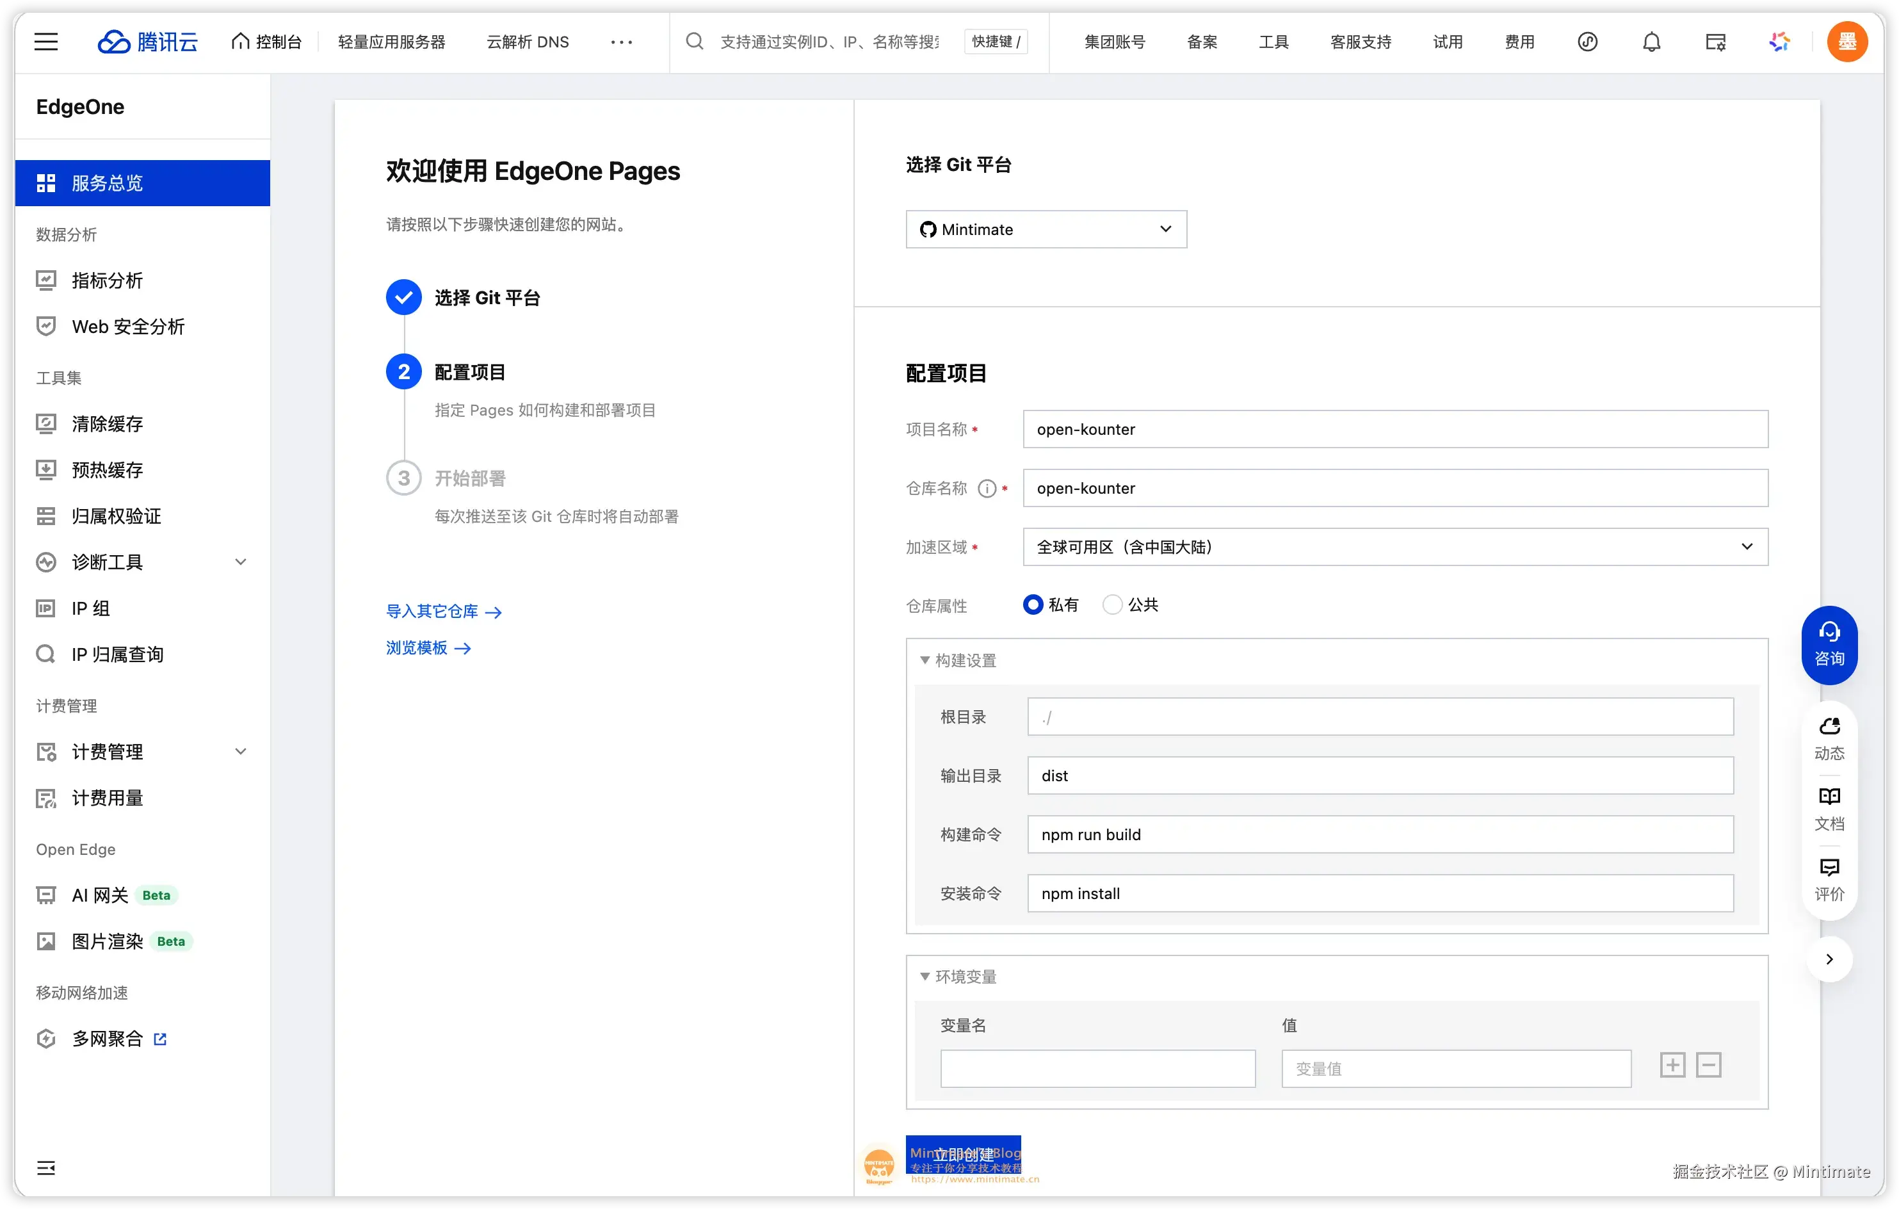Click the 立即创建 button

coord(964,1155)
